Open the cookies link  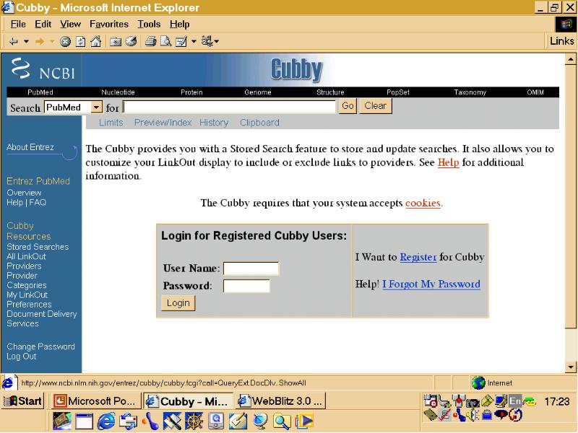[x=423, y=203]
